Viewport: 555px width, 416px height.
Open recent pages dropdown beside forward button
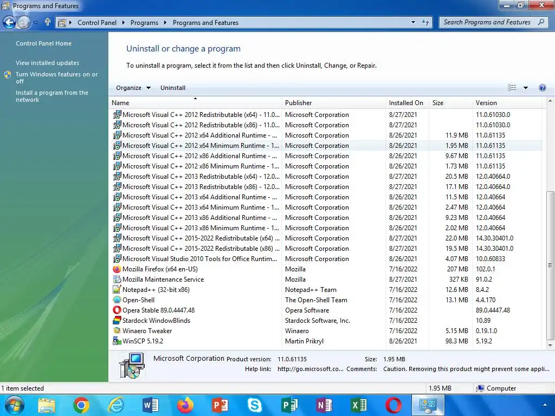pos(35,23)
